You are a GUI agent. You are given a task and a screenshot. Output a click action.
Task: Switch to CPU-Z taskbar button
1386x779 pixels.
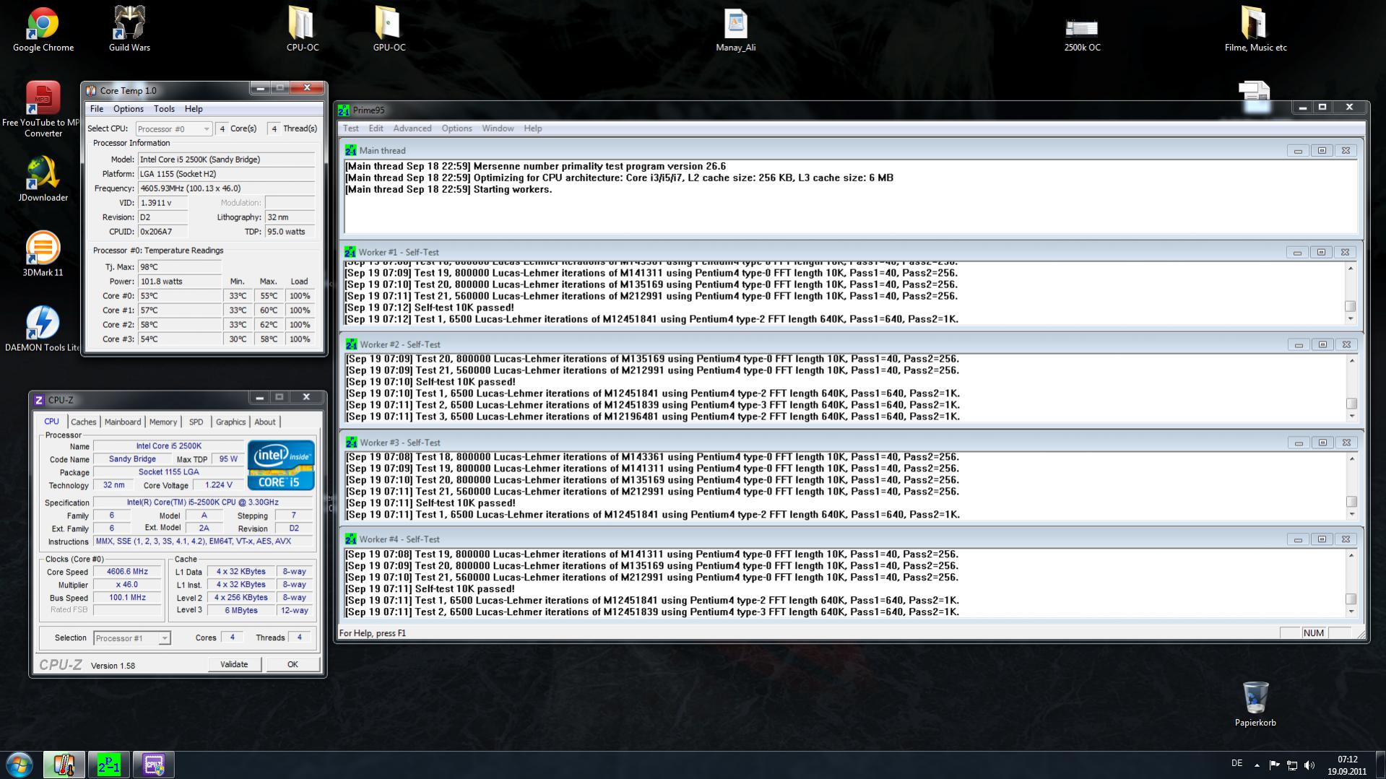(x=154, y=765)
